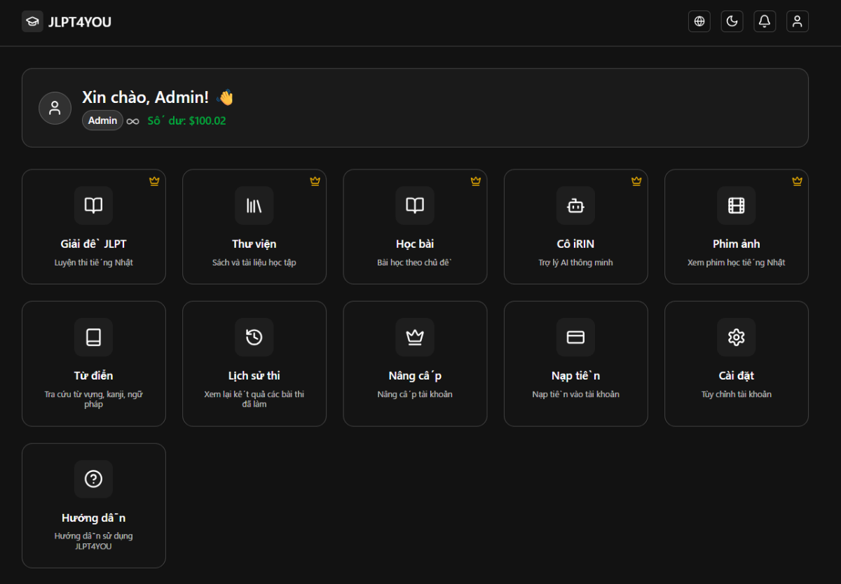The width and height of the screenshot is (841, 584).
Task: Open the Nạp tiền credit card icon
Action: [575, 337]
